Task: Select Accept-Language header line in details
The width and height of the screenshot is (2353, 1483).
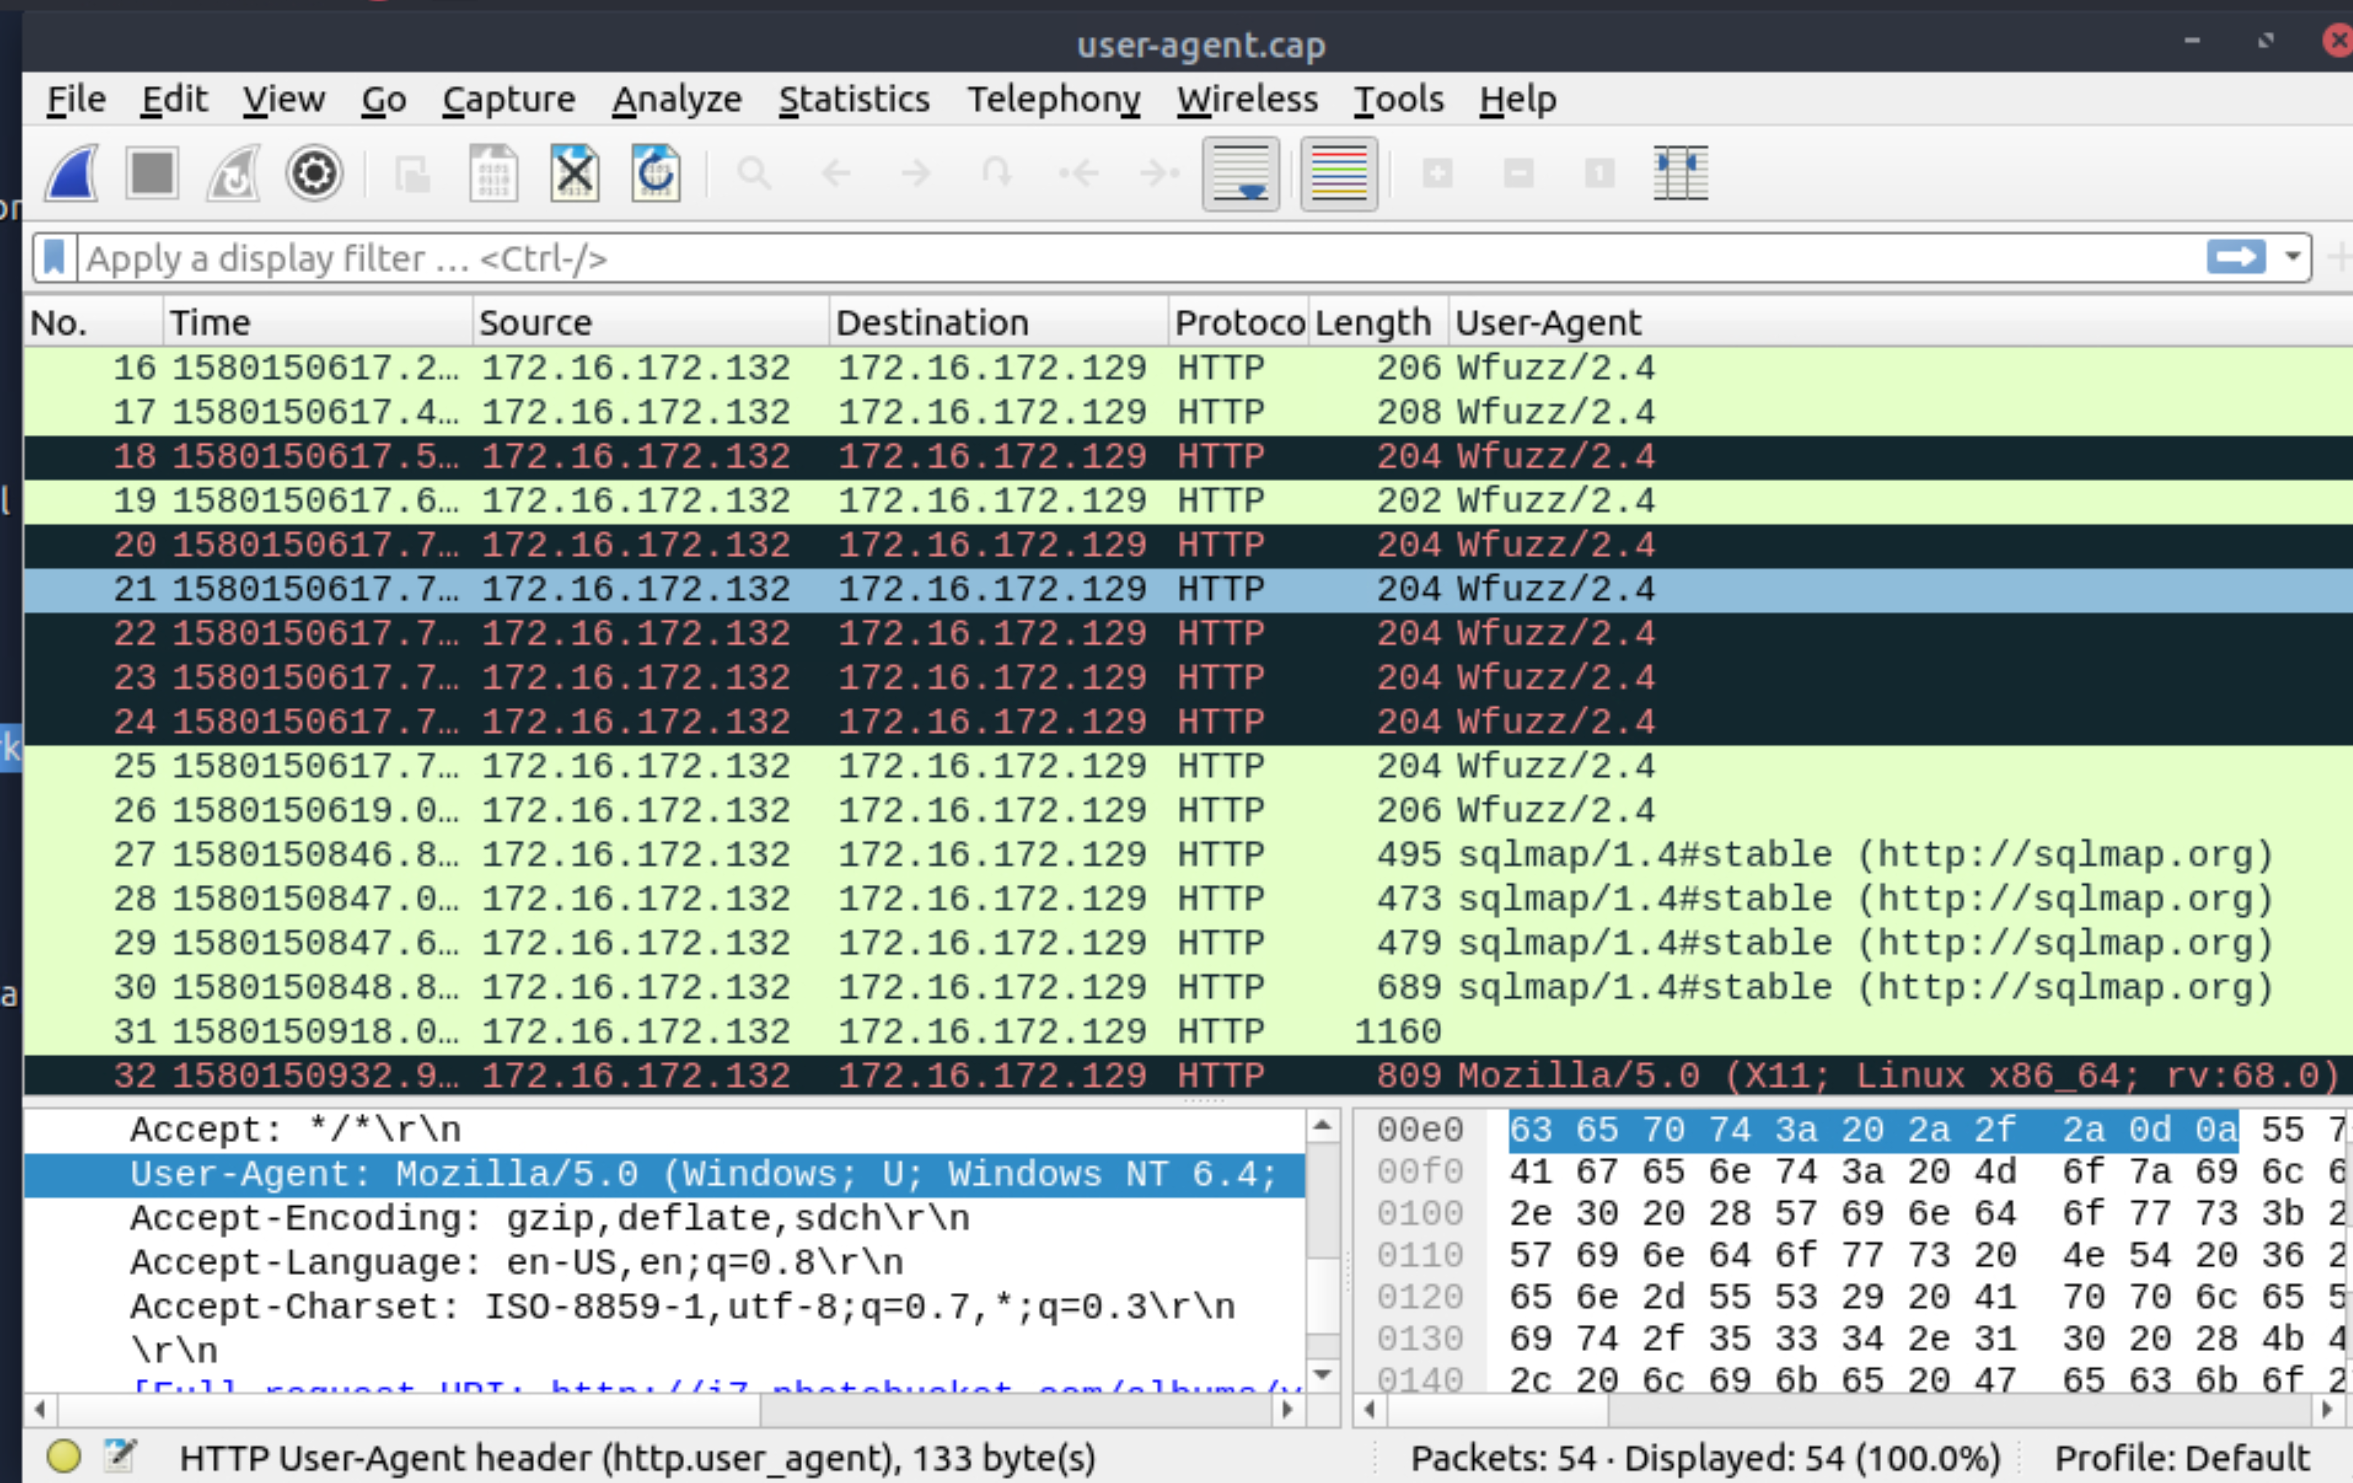Action: pyautogui.click(x=664, y=1263)
